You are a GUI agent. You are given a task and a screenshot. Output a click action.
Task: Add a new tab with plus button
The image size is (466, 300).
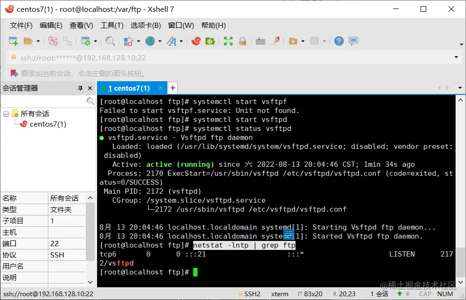pyautogui.click(x=173, y=88)
